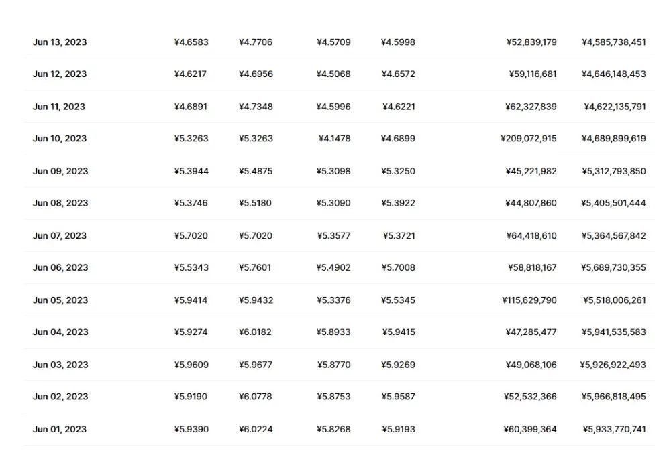
Task: Select the ¥5,689,730,355 market cap on Jun 06
Action: 613,268
